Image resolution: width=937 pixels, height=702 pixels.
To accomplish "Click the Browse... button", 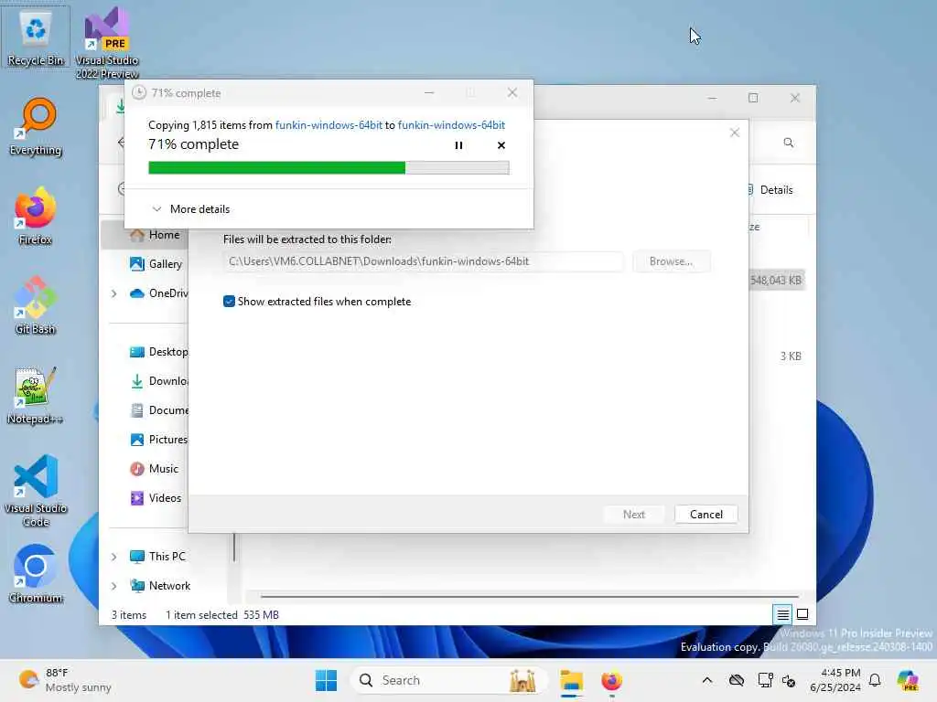I will 671,261.
